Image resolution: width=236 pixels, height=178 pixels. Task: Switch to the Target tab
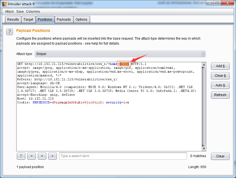click(x=28, y=20)
